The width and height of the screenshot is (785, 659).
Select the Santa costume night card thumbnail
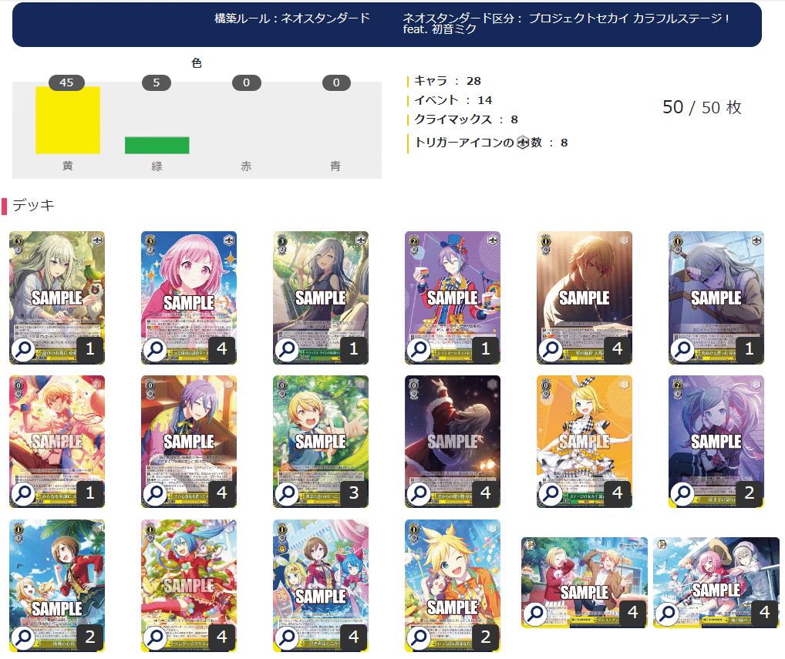point(453,442)
